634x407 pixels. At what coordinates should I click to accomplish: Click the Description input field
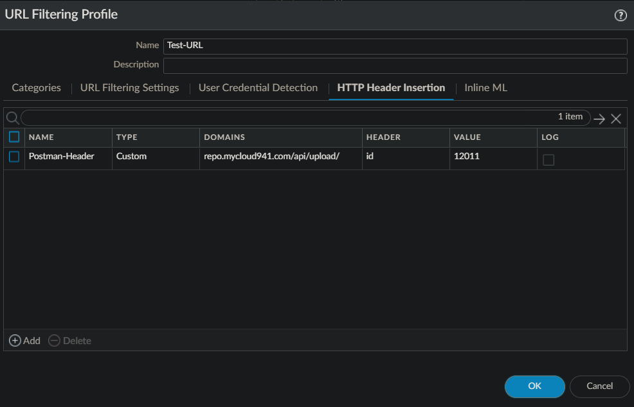tap(395, 65)
